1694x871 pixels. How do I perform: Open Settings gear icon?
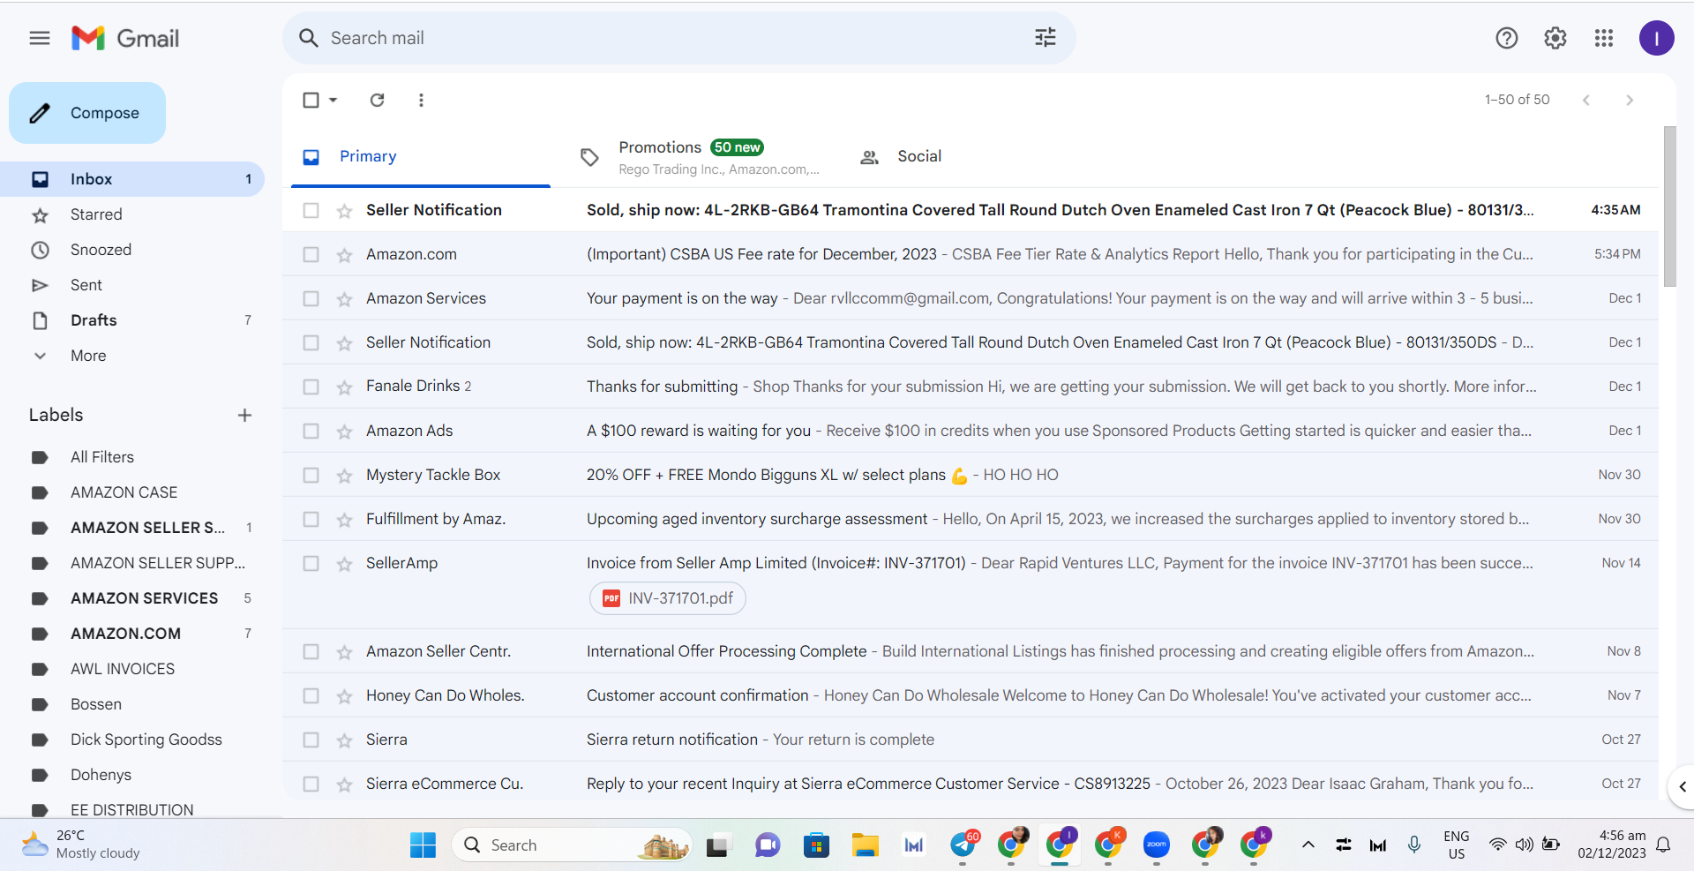click(1555, 38)
